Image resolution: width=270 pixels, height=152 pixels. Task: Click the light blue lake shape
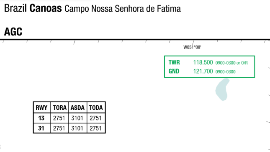coord(222,89)
